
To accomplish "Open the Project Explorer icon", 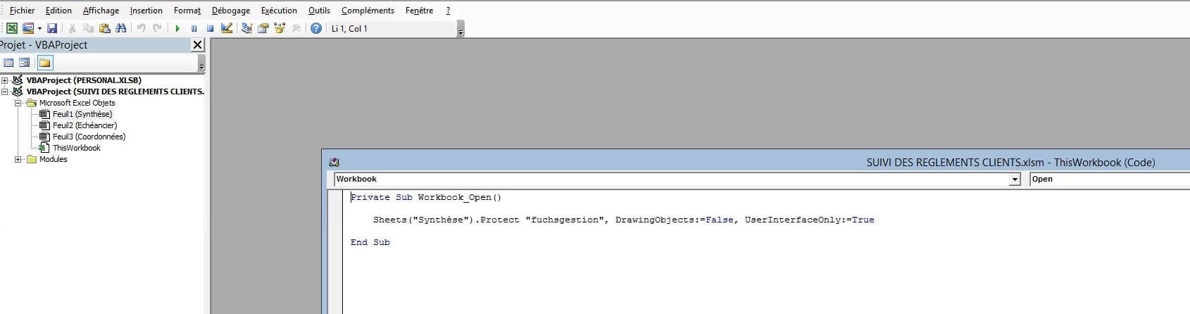I will [x=247, y=28].
